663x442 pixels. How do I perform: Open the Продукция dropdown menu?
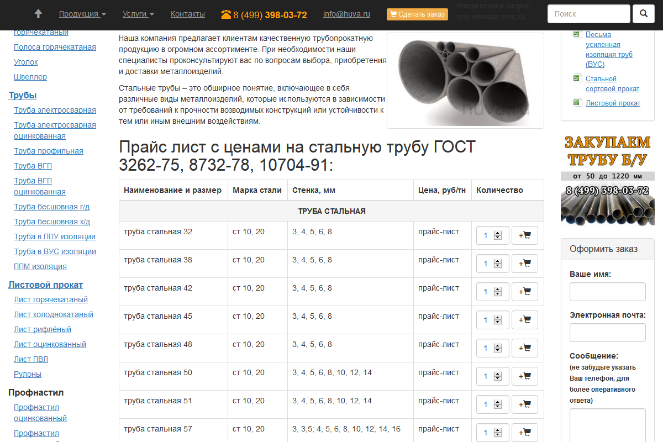82,14
